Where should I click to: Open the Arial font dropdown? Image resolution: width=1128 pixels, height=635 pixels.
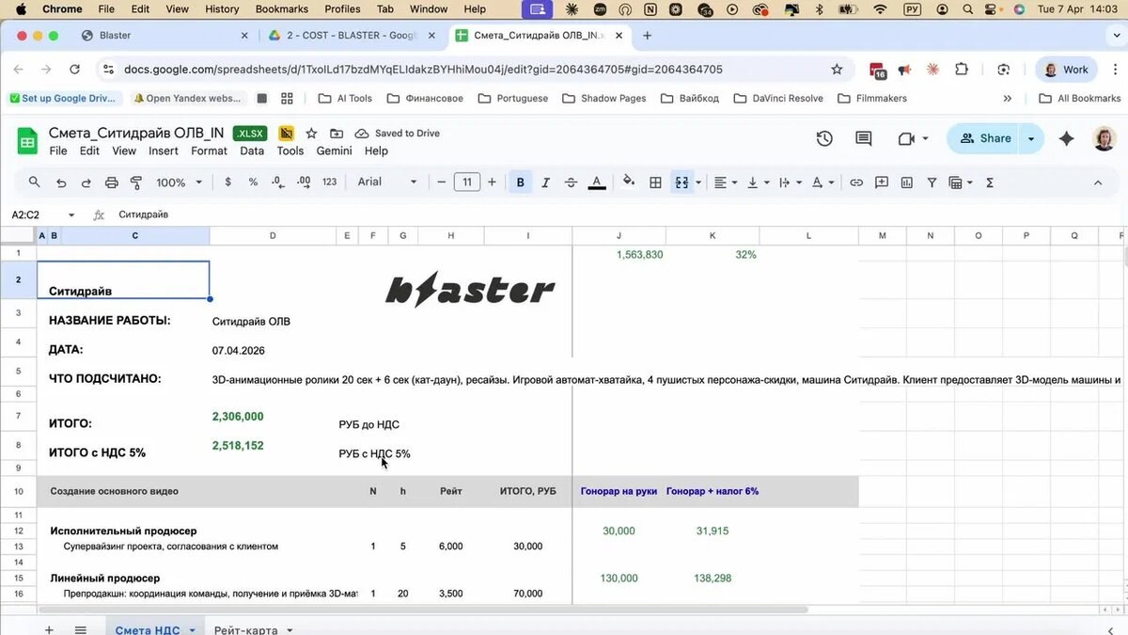click(x=387, y=183)
